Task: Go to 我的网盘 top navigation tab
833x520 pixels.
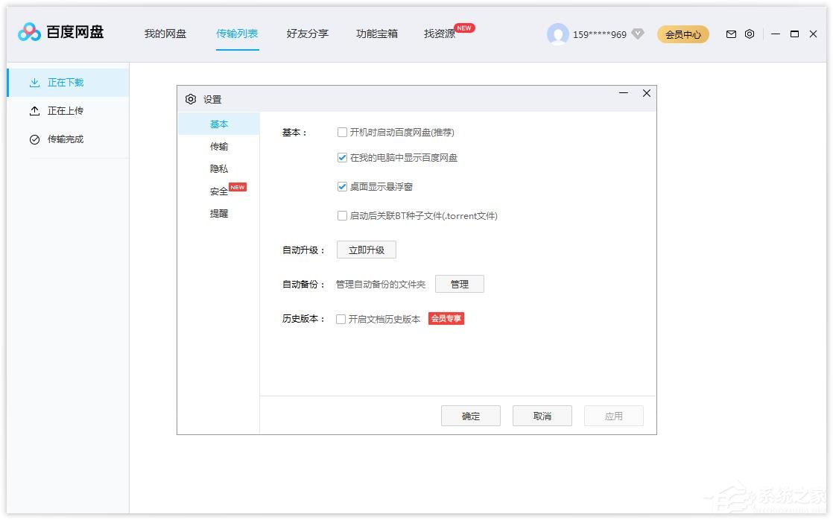Action: tap(165, 34)
